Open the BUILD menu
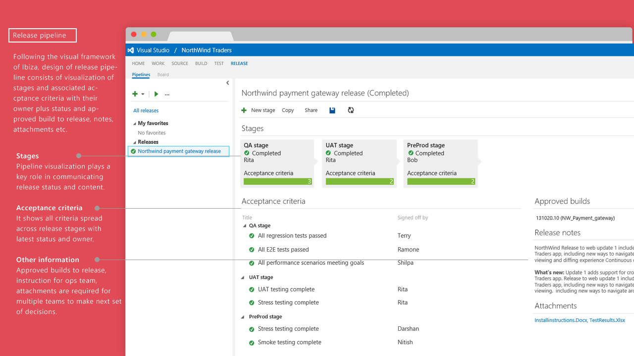The image size is (634, 356). 201,63
